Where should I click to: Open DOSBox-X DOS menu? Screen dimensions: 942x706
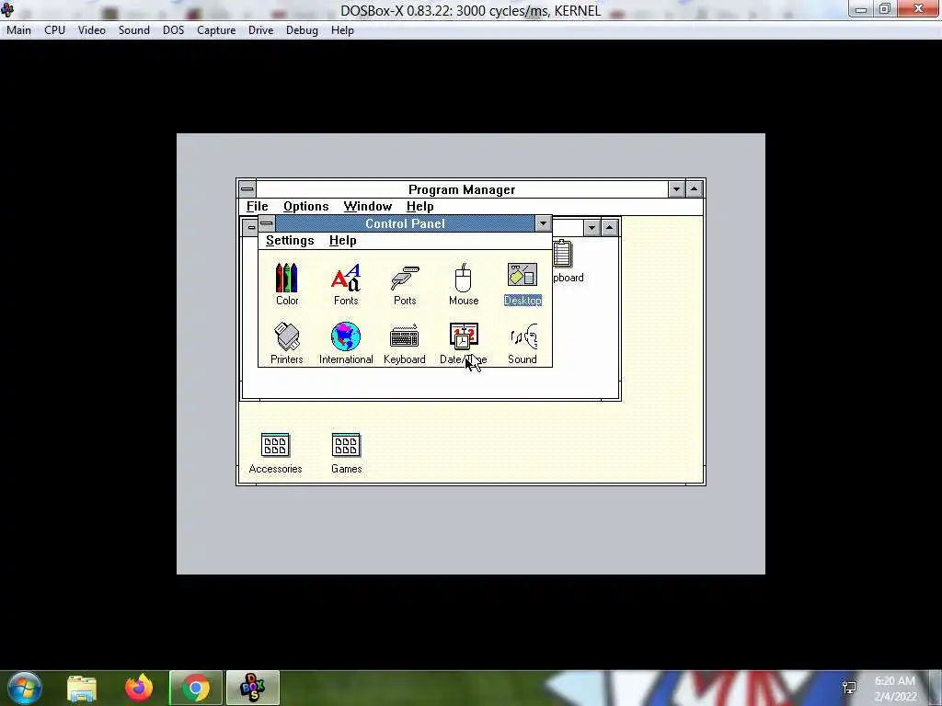173,30
